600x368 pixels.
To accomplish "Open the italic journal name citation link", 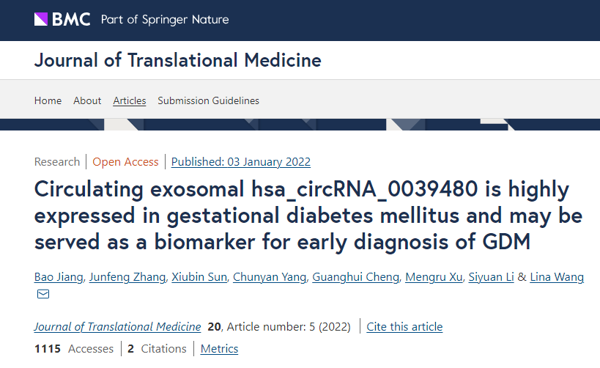I will pos(117,327).
